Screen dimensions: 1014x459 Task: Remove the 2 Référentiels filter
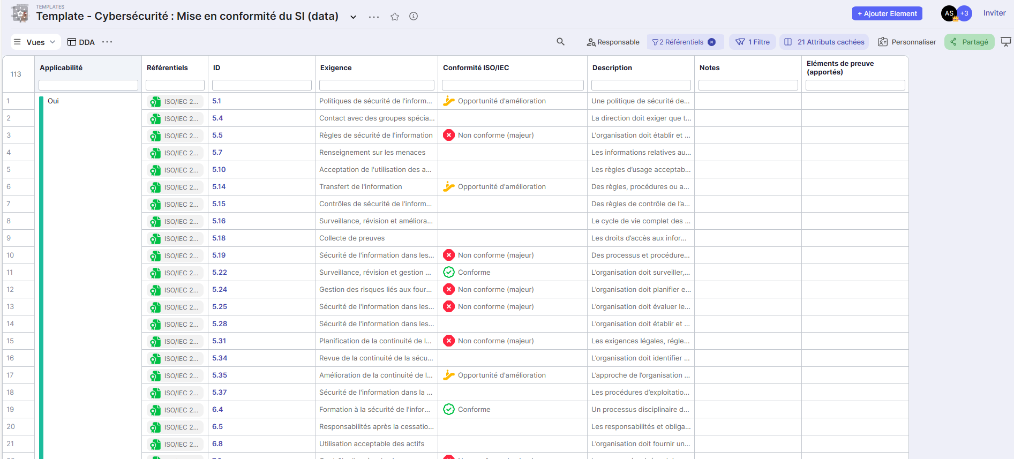point(712,42)
